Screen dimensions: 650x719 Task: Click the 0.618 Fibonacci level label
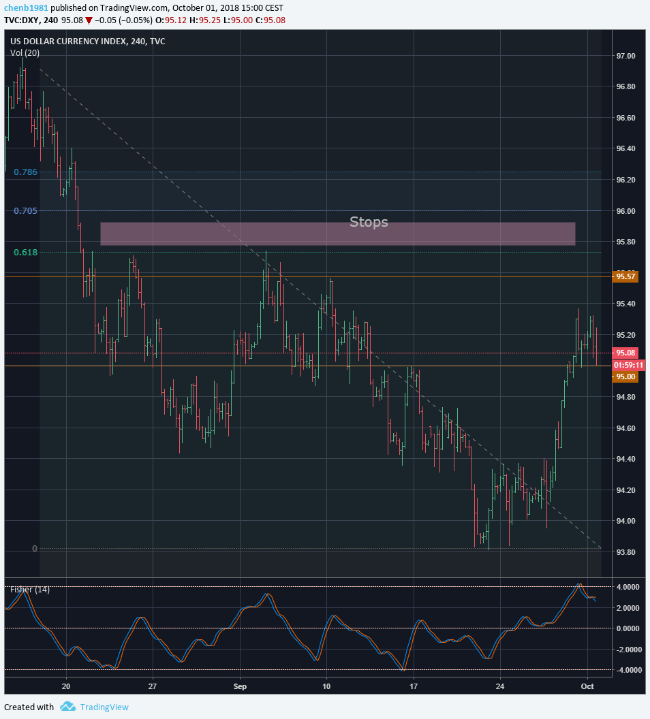(x=25, y=252)
